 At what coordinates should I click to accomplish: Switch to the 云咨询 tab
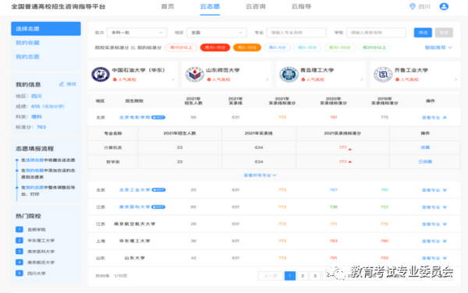click(x=256, y=6)
